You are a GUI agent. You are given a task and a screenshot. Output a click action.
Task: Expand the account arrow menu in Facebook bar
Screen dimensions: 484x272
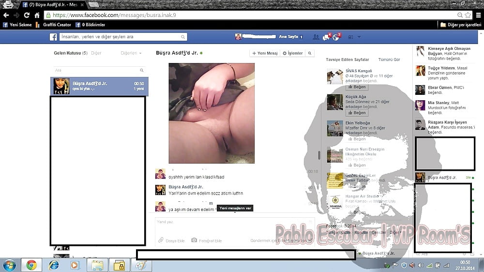point(360,37)
